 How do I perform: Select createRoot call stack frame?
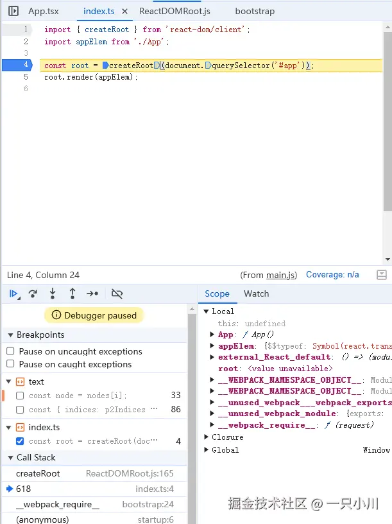[x=94, y=473]
